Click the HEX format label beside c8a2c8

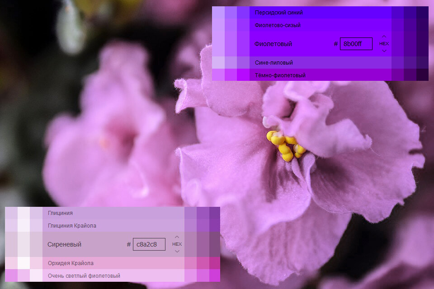point(177,244)
